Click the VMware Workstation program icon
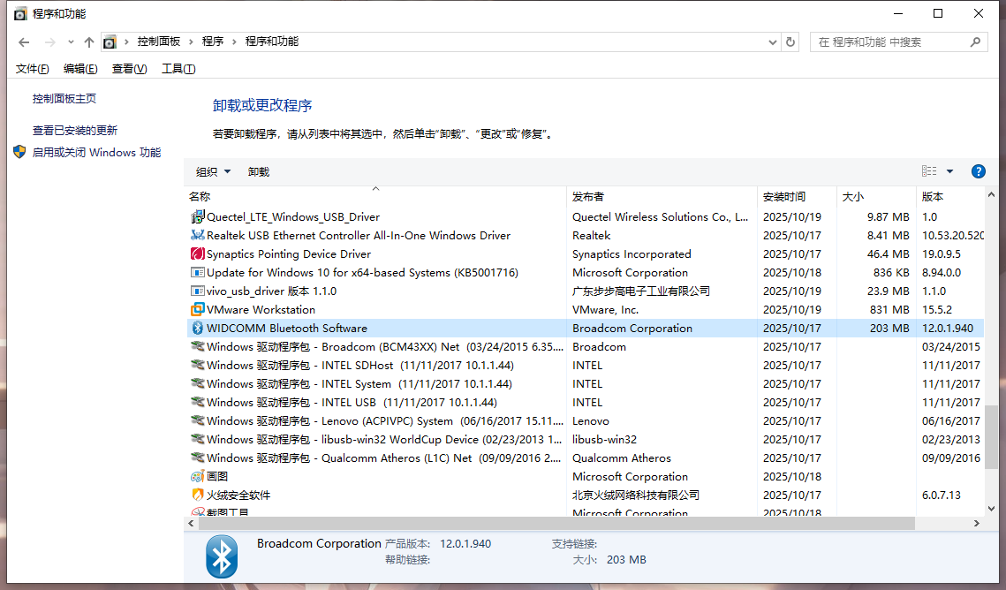 coord(198,310)
